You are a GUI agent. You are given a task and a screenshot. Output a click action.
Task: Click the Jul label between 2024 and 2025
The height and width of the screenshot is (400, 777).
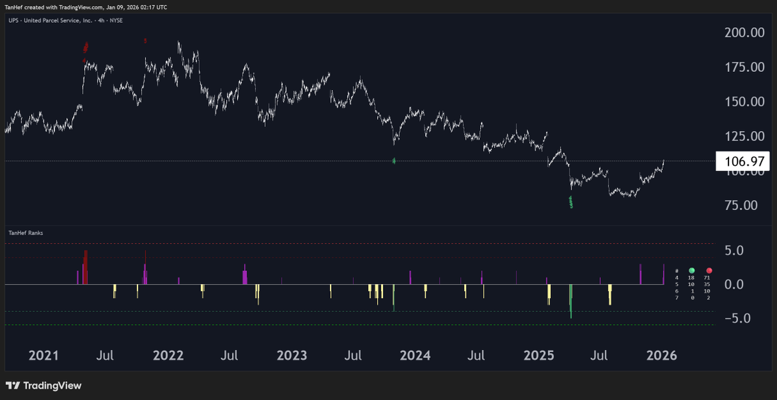[x=476, y=355]
